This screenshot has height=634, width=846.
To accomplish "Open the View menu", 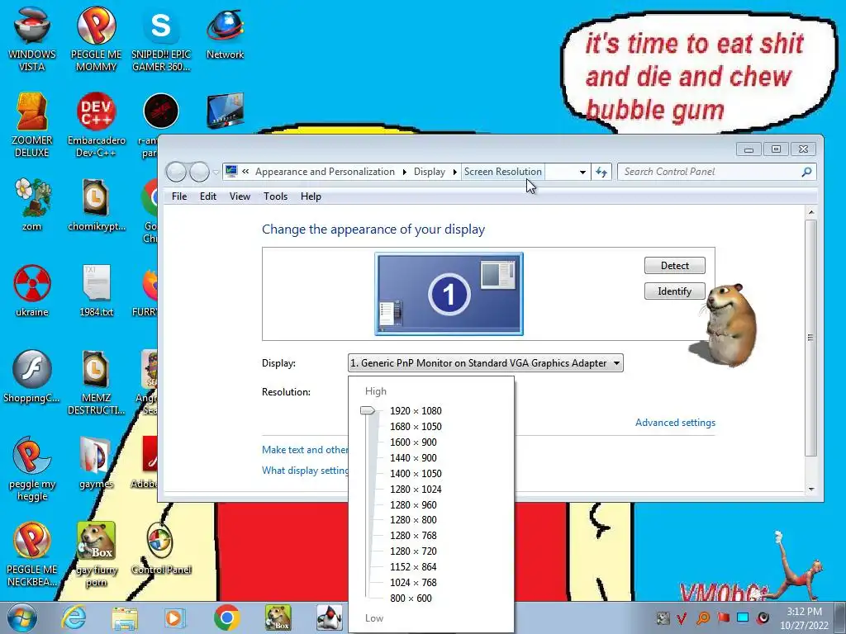I will click(x=240, y=196).
